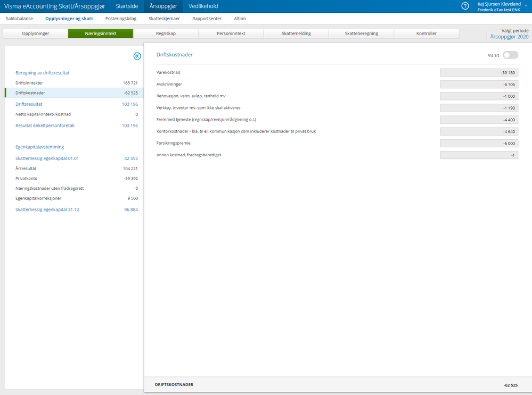Open Saldobalanse in the submenu
Screen dimensions: 532x395
19,19
